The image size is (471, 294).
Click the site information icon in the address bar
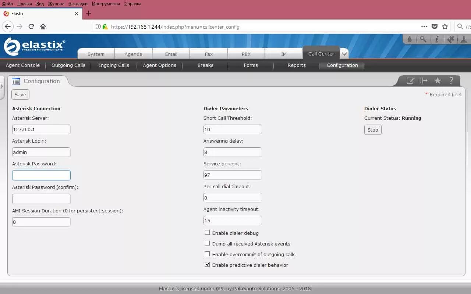[98, 26]
